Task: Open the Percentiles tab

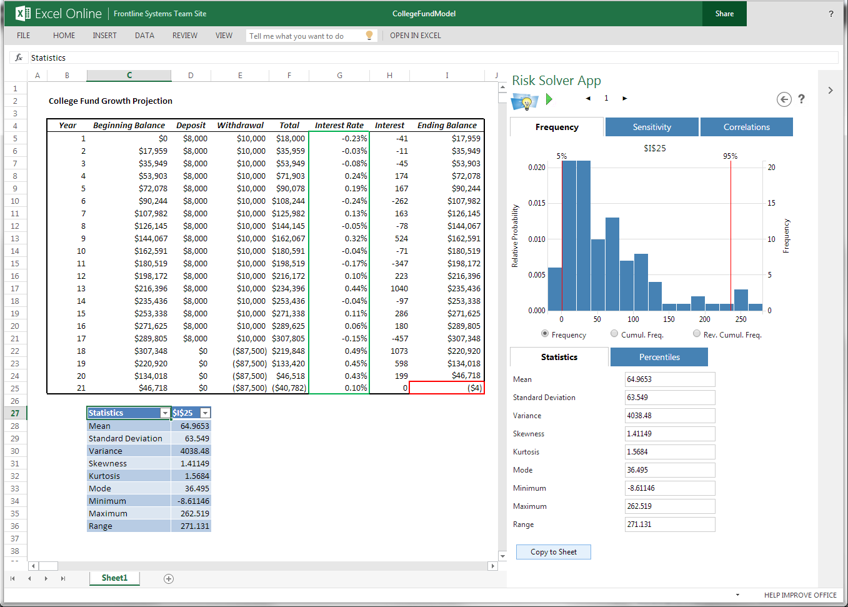Action: pyautogui.click(x=659, y=357)
